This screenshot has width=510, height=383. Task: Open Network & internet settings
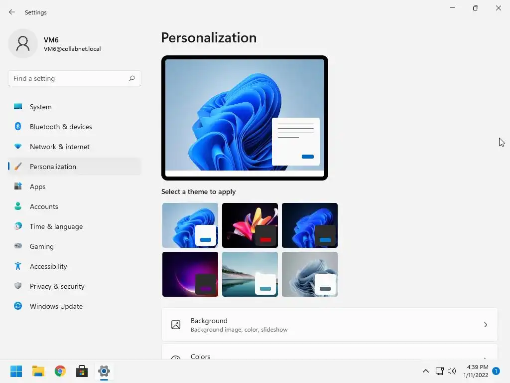coord(75,147)
